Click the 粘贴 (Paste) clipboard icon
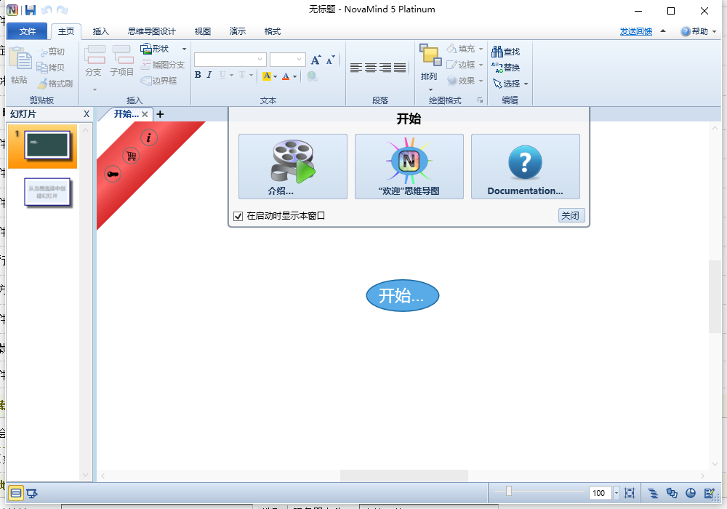This screenshot has width=727, height=509. (x=20, y=59)
